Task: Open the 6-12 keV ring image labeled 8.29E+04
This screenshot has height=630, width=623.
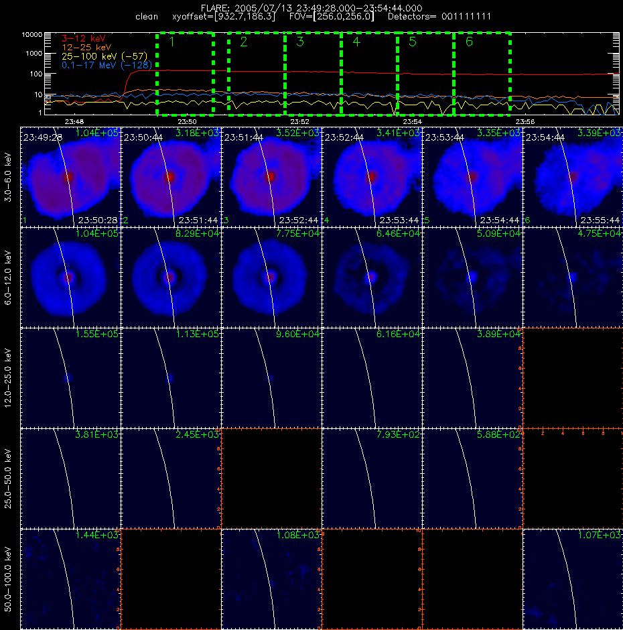Action: tap(171, 277)
